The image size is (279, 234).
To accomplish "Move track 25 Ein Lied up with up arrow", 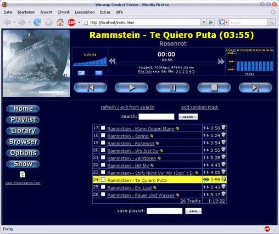I will 204,187.
